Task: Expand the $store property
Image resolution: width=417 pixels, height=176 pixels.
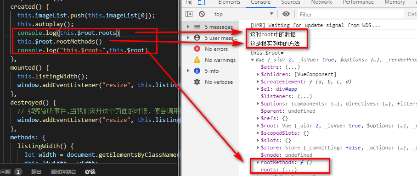Action: pyautogui.click(x=258, y=148)
